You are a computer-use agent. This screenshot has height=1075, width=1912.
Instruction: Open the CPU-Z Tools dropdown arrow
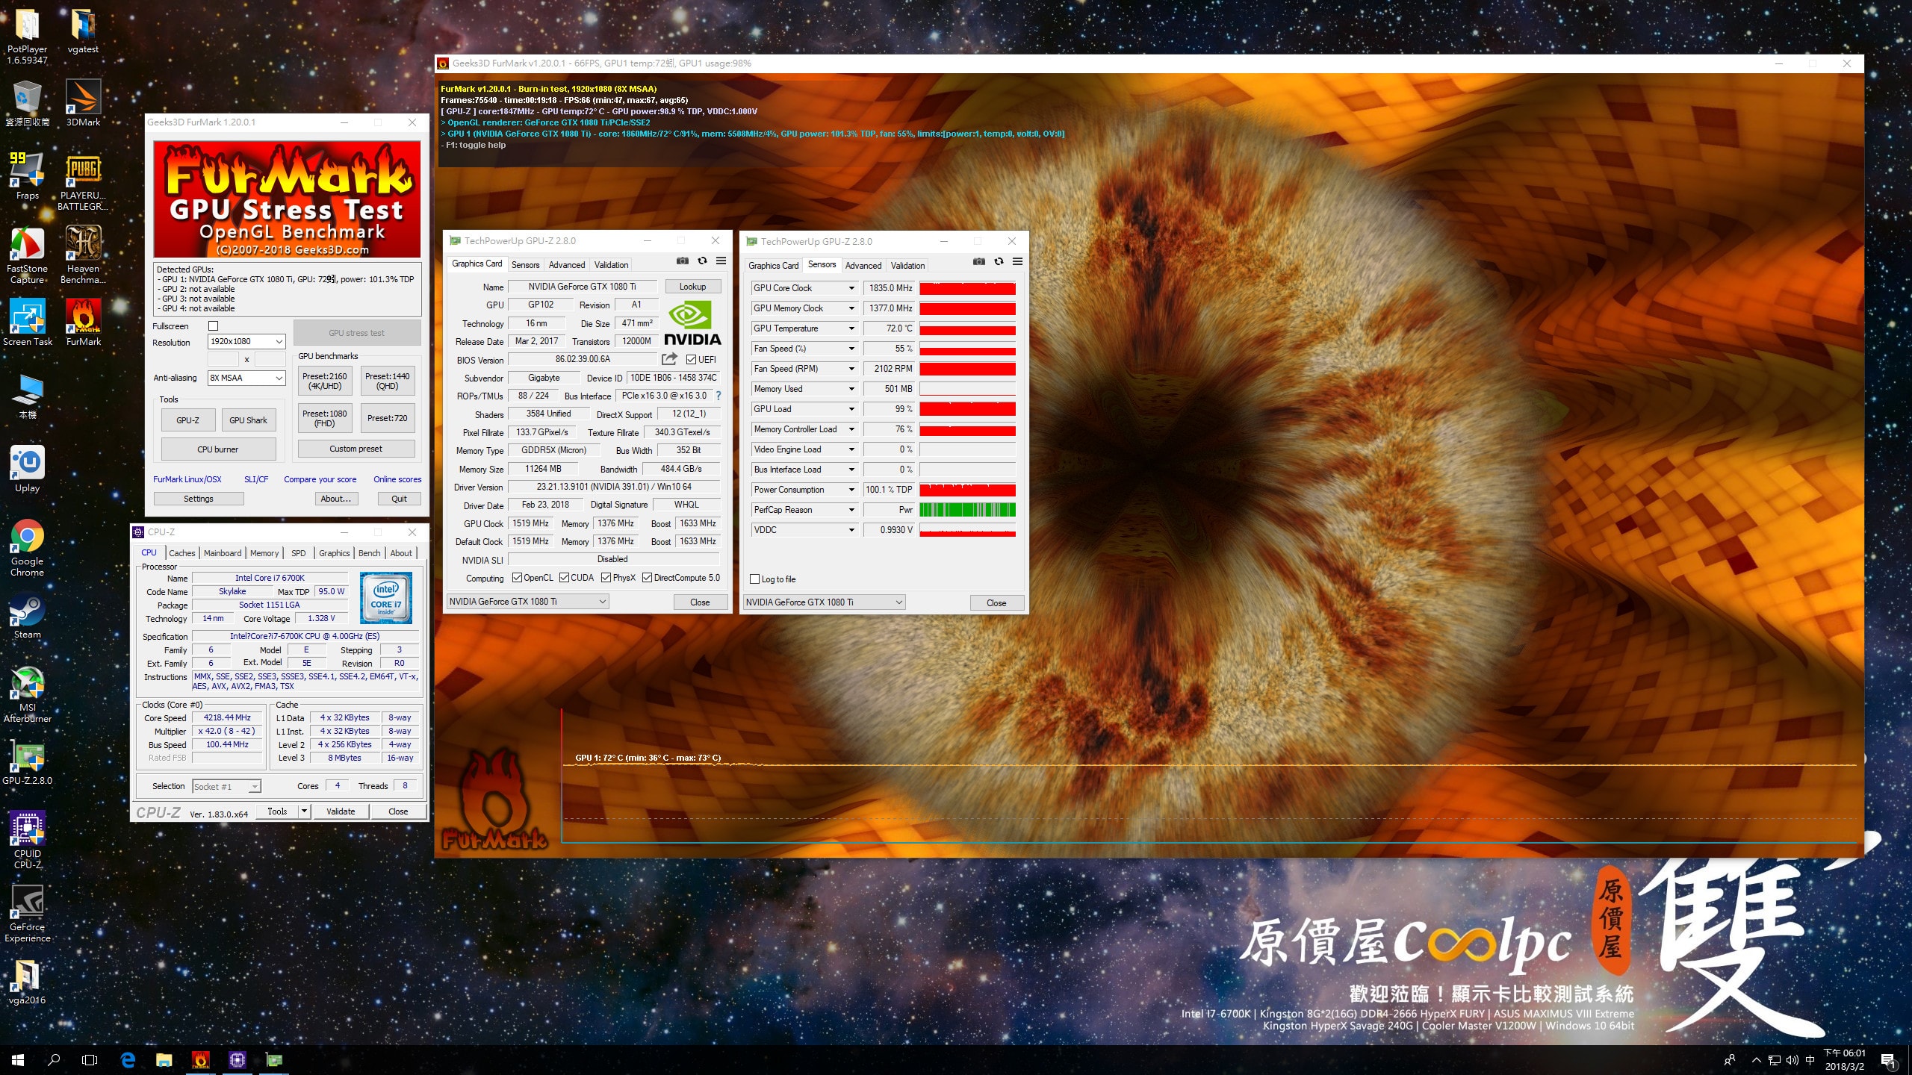(x=304, y=811)
